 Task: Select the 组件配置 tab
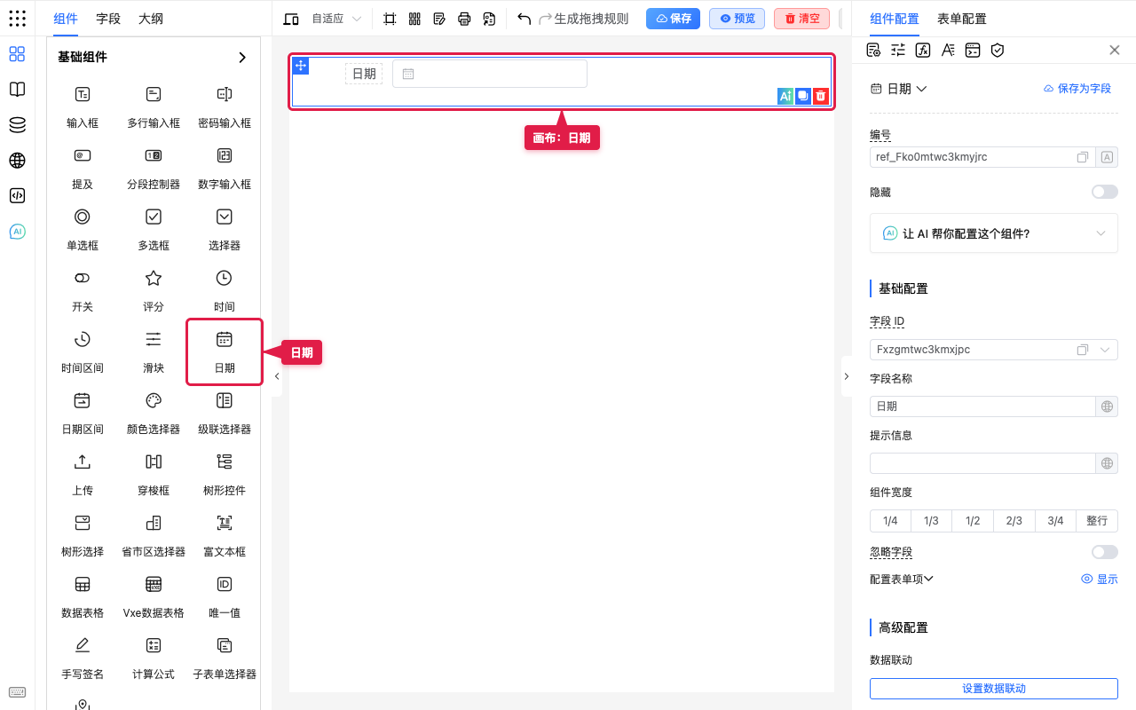point(895,19)
